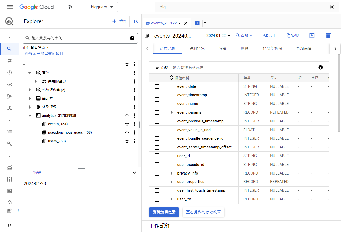
Task: Open the bigquery project picker dropdown
Action: tap(91, 7)
